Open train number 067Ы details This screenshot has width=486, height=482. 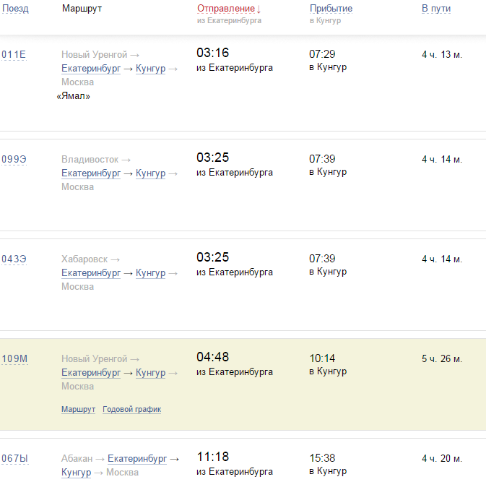click(14, 459)
